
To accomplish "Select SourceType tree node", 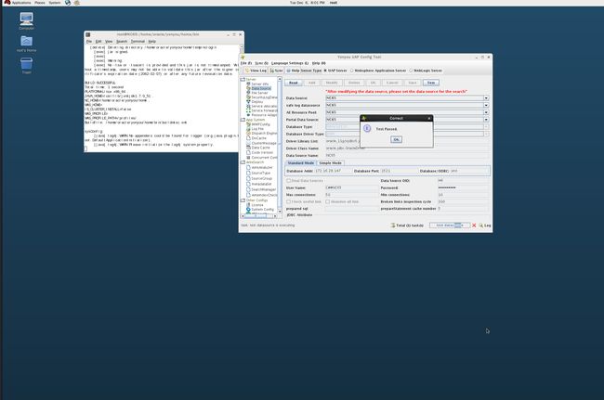I will (260, 173).
